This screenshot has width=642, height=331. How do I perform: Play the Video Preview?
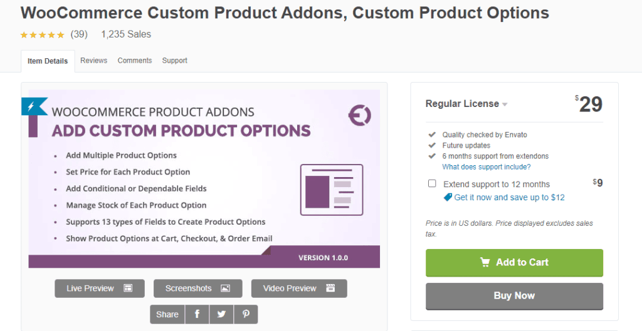(298, 288)
